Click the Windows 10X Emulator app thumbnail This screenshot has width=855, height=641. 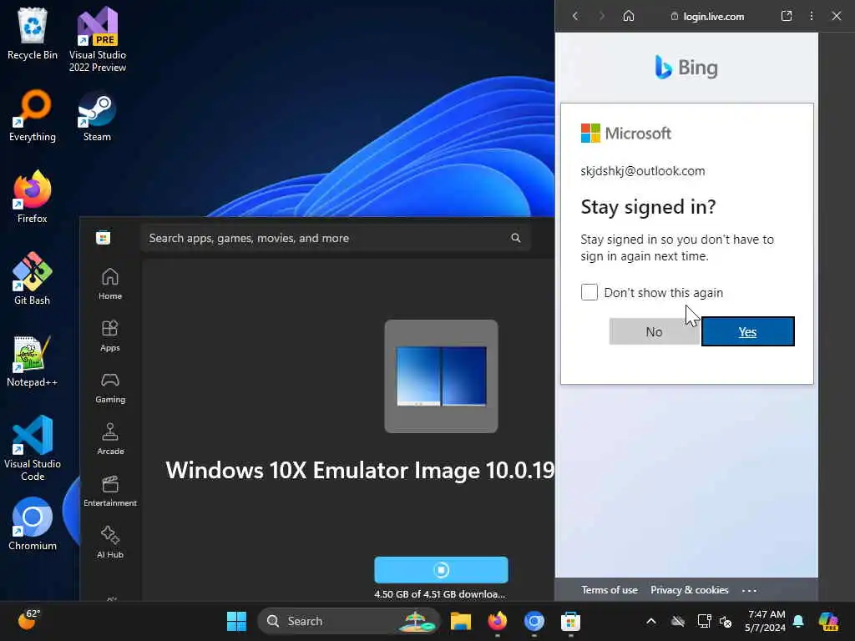pyautogui.click(x=441, y=376)
